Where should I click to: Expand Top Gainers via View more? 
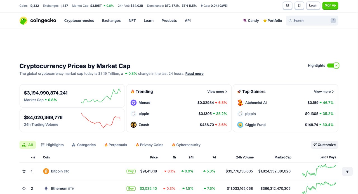pos(324,92)
